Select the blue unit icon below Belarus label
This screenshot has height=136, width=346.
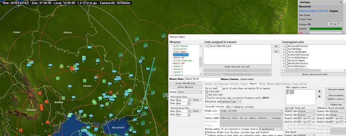click(x=89, y=47)
